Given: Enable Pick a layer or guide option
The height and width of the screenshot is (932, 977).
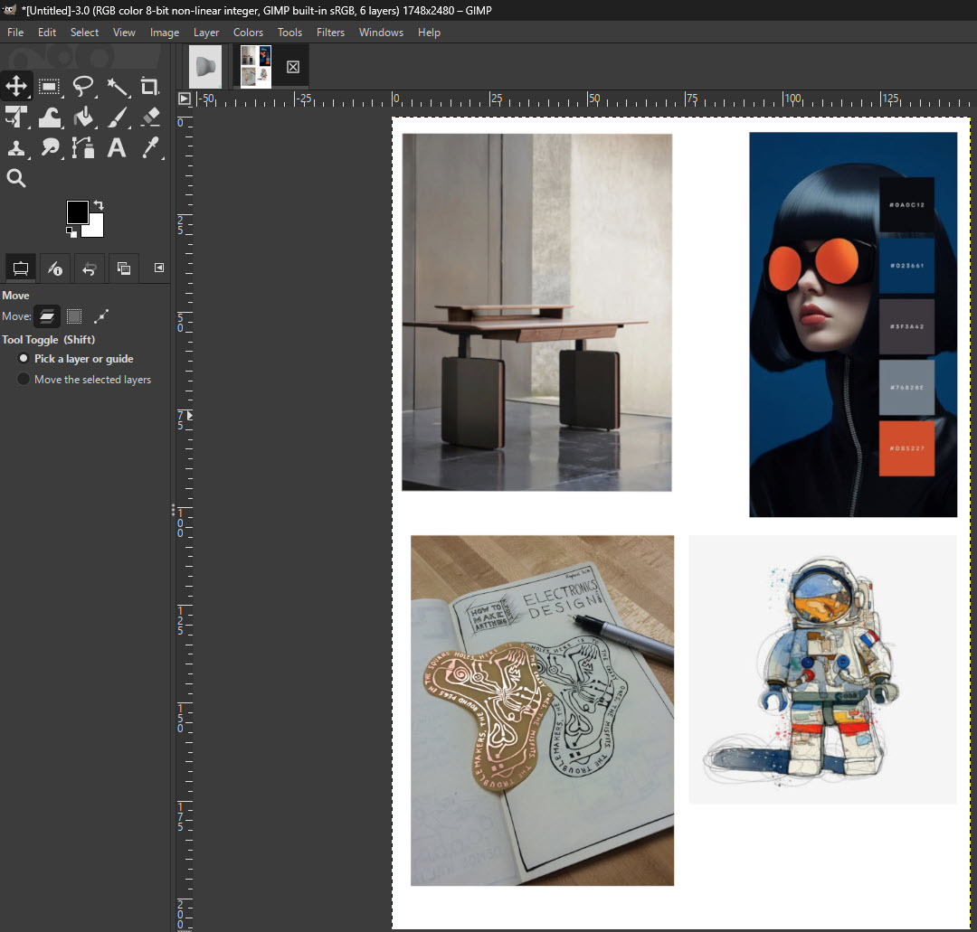Looking at the screenshot, I should click(x=23, y=359).
